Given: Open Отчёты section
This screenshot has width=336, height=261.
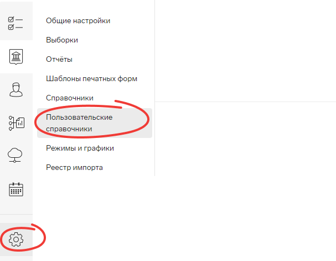Looking at the screenshot, I should tap(59, 59).
